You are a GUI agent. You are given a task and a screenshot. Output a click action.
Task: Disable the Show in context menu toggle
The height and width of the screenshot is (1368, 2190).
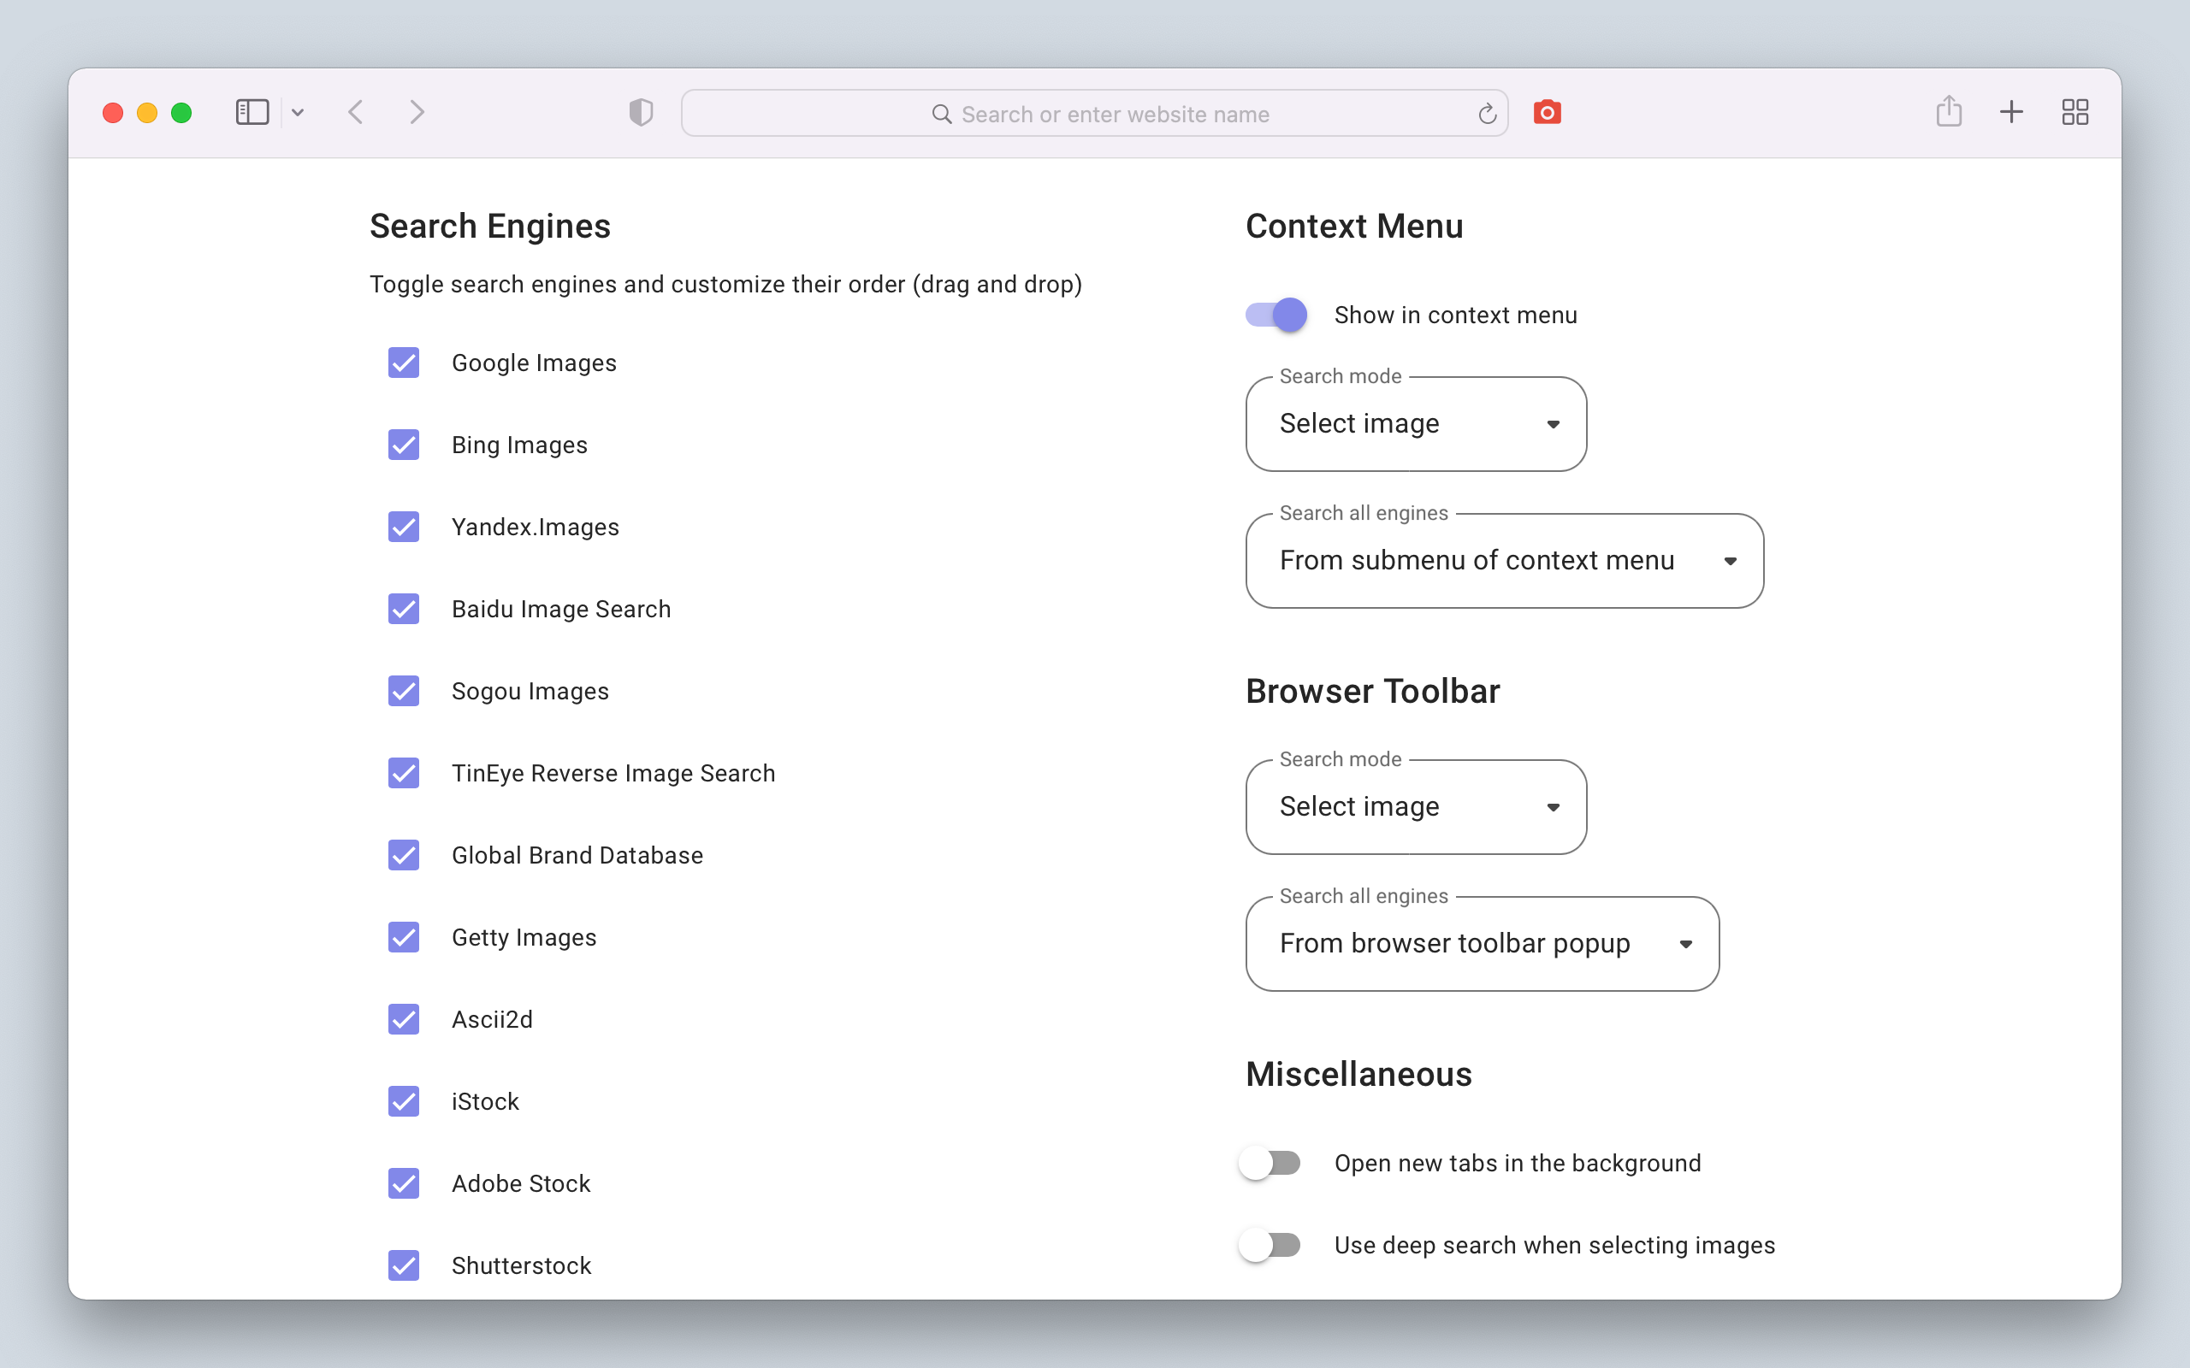click(1276, 315)
